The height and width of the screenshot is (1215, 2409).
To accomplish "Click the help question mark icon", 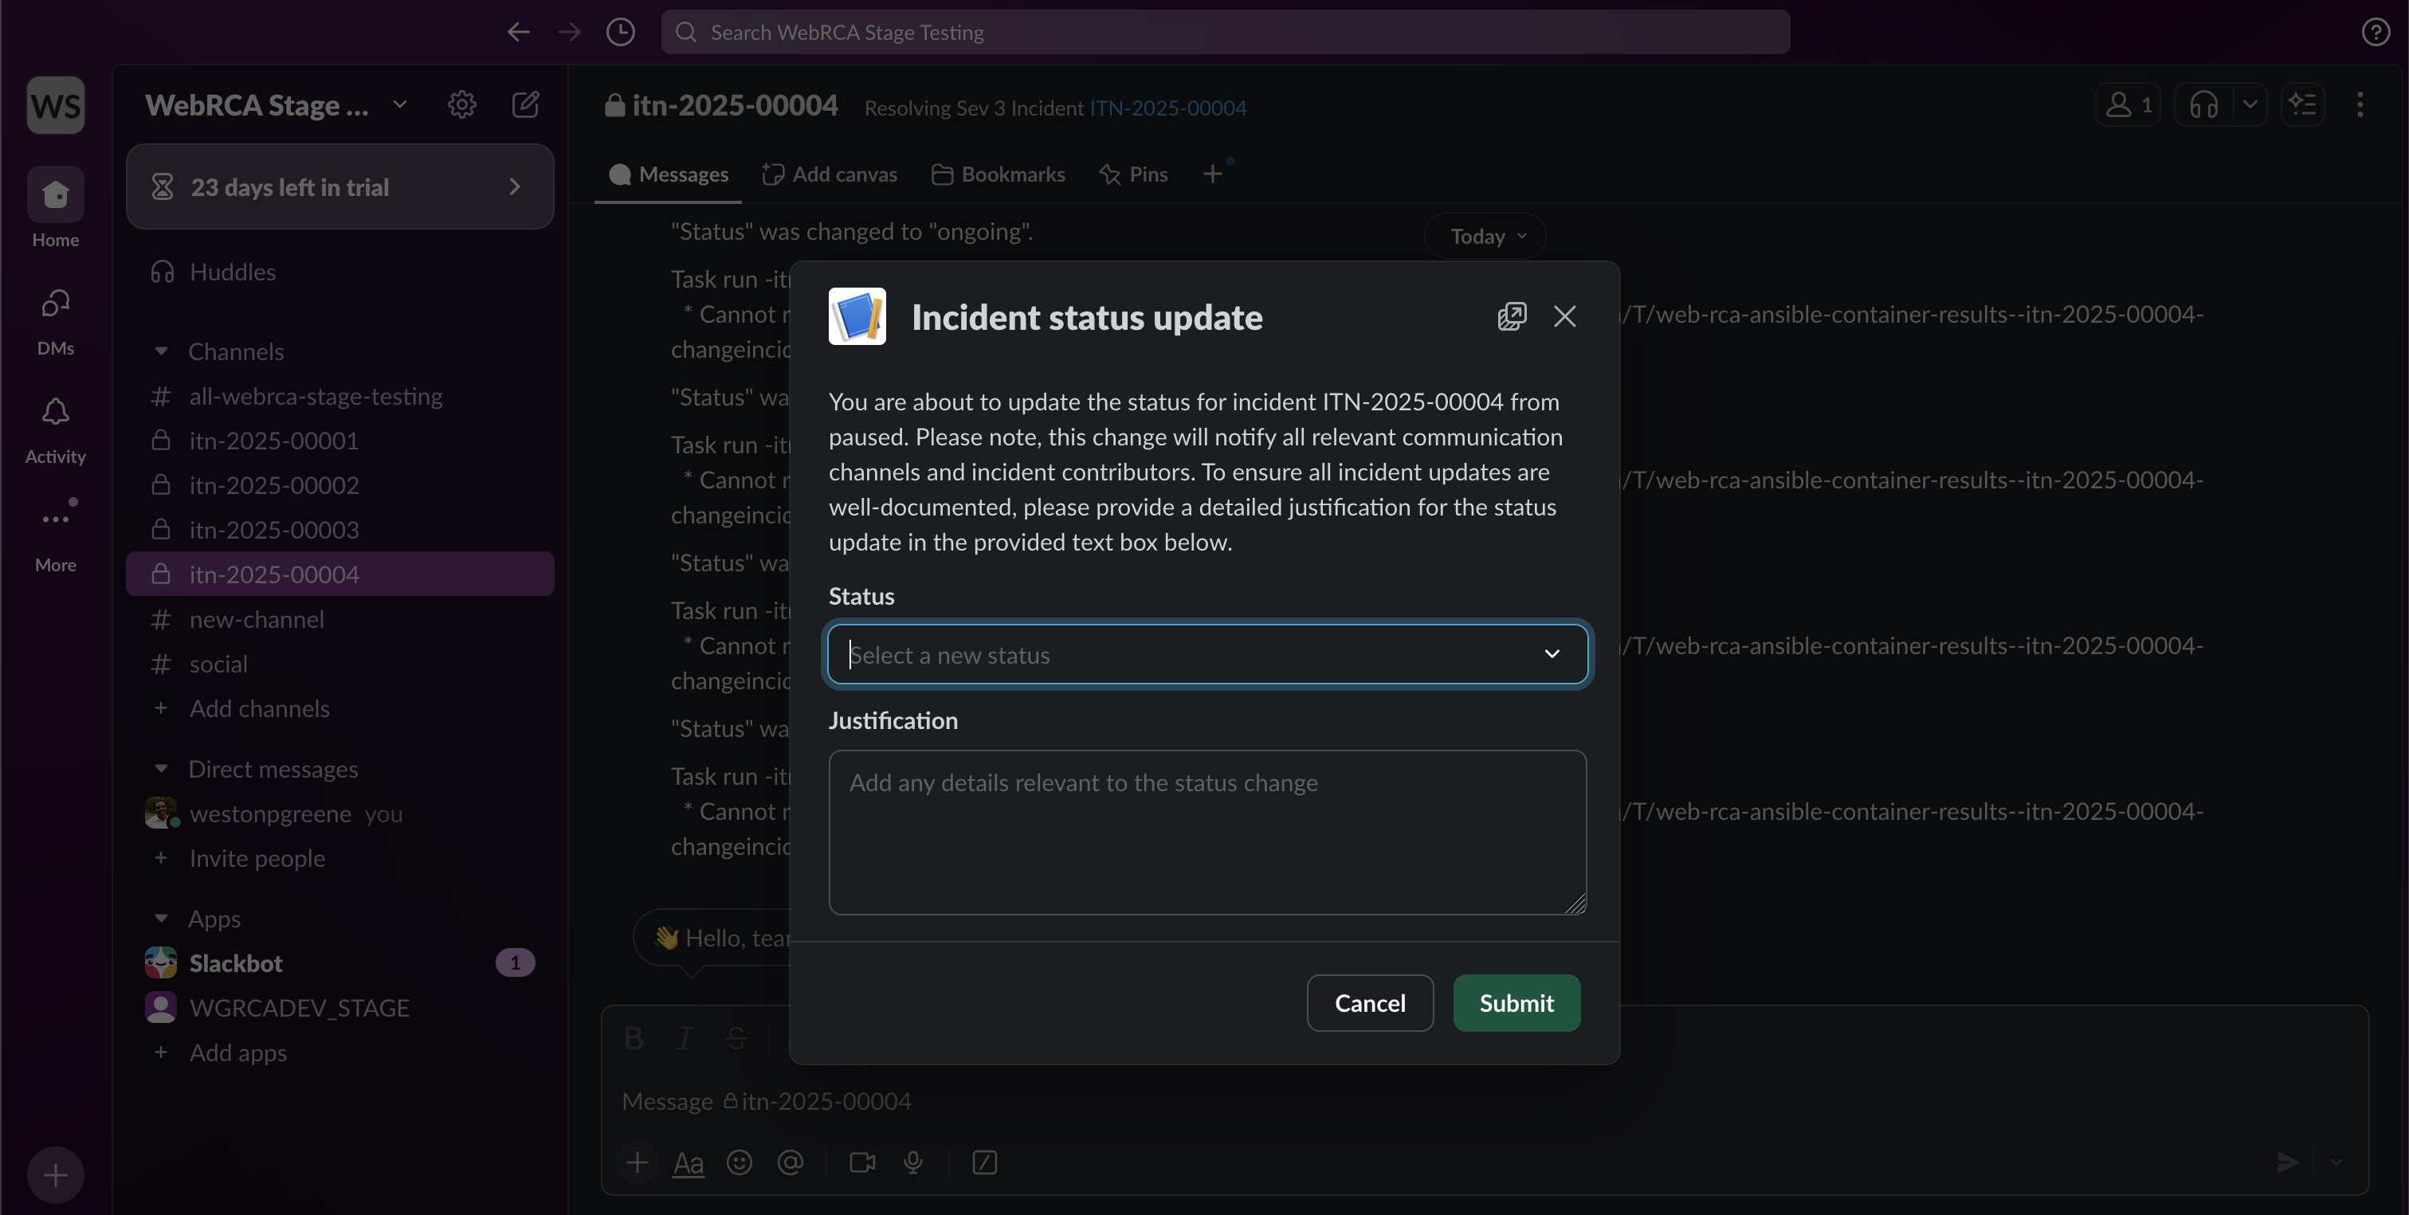I will tap(2376, 32).
